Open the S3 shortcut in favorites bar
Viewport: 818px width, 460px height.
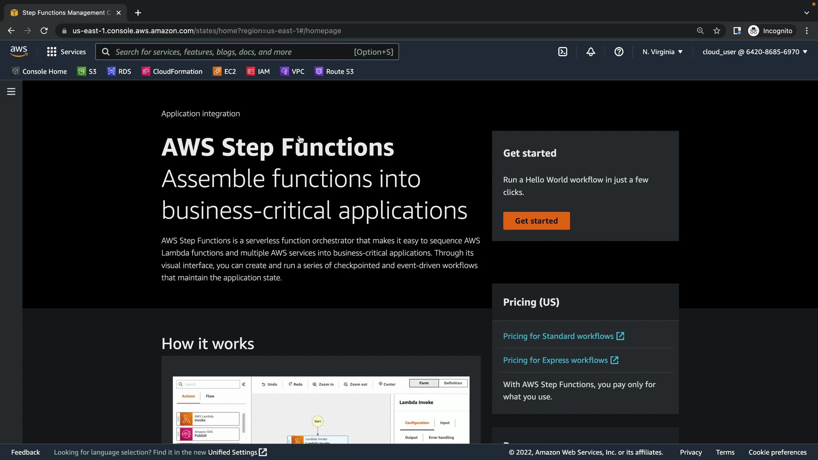(87, 72)
